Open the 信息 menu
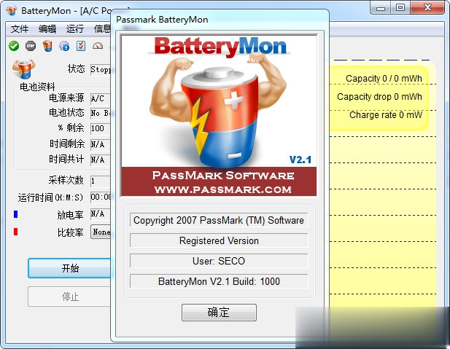450x349 pixels. (102, 28)
